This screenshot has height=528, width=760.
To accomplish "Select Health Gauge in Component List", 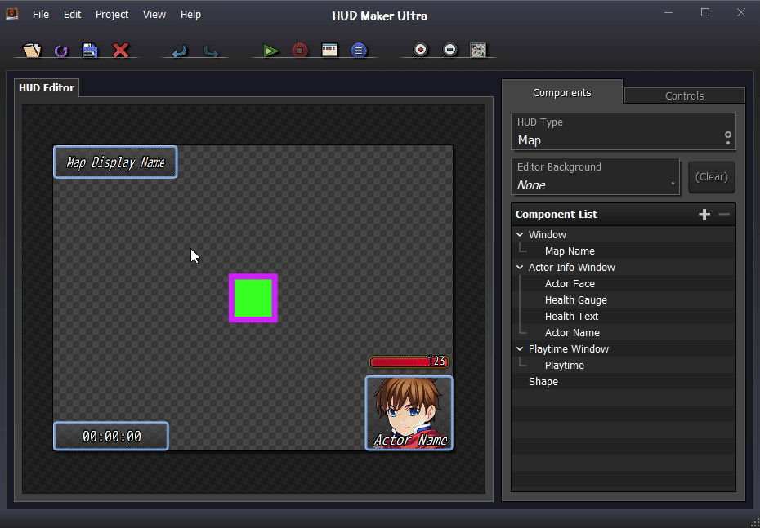I will click(575, 300).
